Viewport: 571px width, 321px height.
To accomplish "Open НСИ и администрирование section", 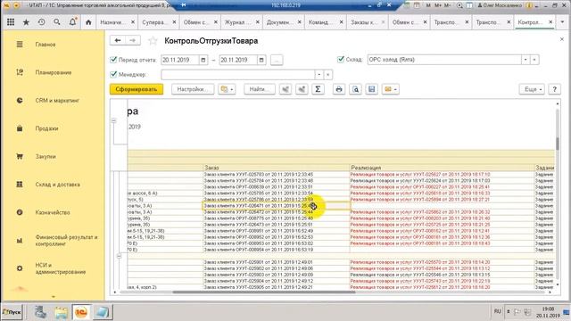I will pos(61,268).
